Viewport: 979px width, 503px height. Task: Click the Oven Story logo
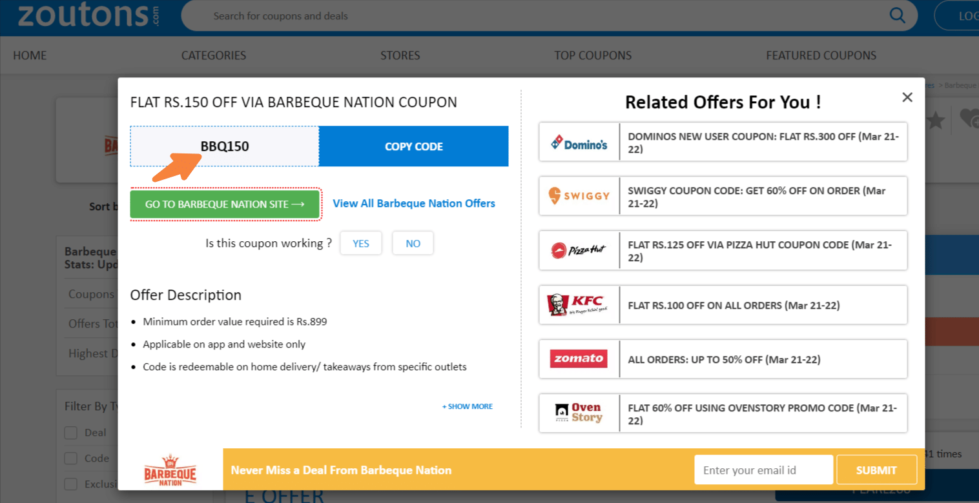tap(579, 413)
